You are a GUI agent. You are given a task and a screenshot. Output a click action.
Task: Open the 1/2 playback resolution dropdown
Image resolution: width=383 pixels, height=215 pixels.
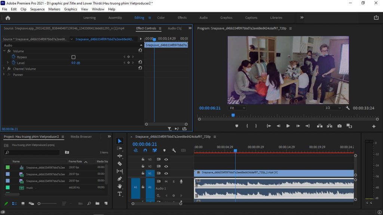[x=333, y=108]
